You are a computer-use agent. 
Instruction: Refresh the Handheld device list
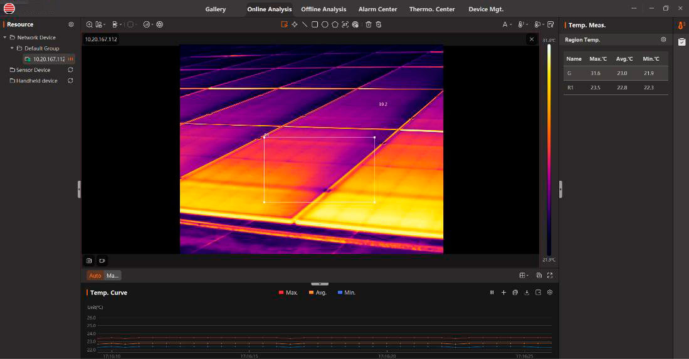point(70,81)
